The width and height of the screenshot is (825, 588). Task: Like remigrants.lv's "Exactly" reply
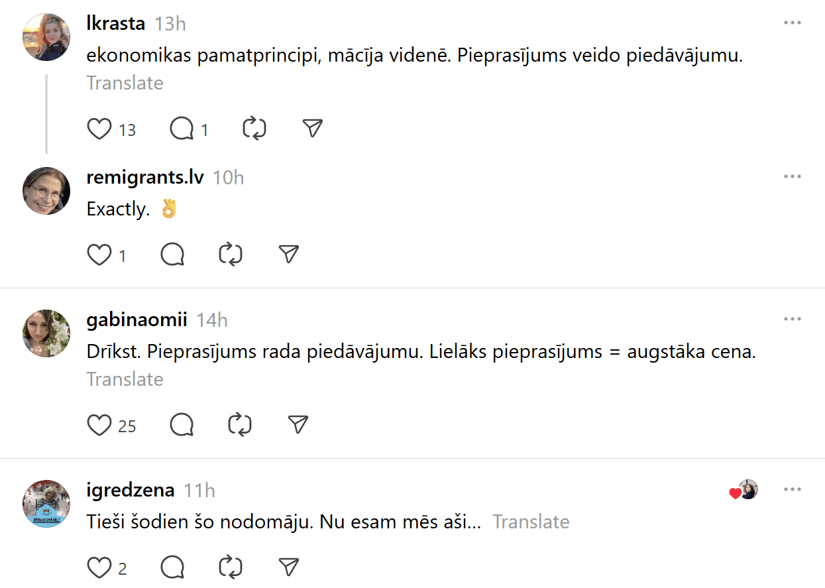point(99,255)
